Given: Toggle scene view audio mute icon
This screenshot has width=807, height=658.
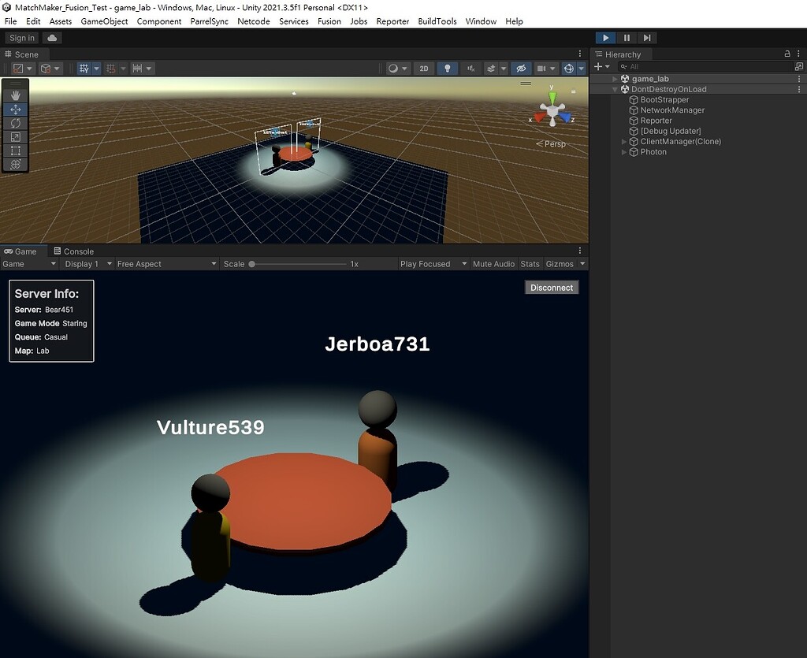Looking at the screenshot, I should [x=473, y=68].
